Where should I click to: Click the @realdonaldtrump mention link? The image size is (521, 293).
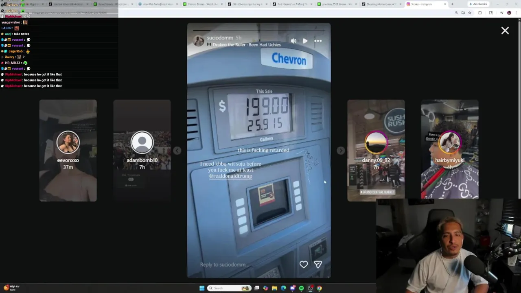230,176
